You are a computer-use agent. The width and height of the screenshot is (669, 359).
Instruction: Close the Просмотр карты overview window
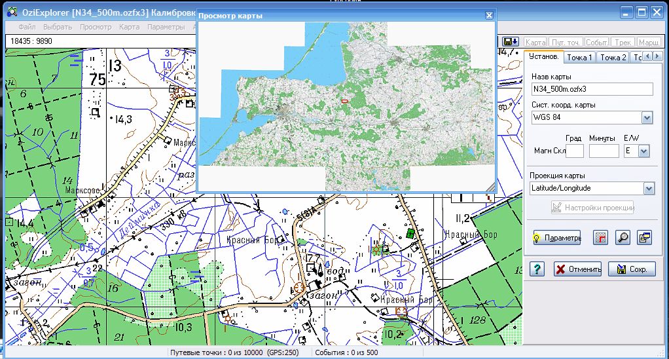tap(489, 15)
